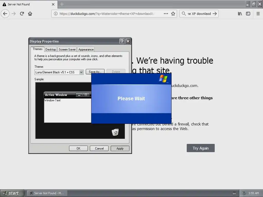The width and height of the screenshot is (263, 197).
Task: Click the recycle bin icon in theme sample
Action: pyautogui.click(x=115, y=132)
